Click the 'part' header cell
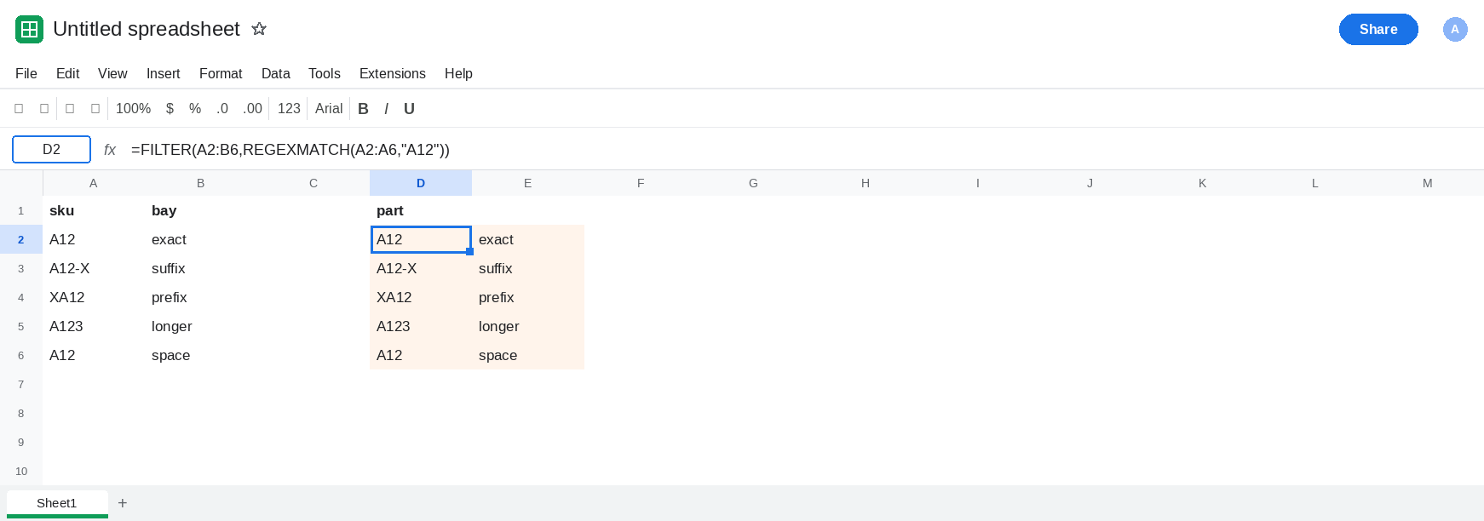Screen dimensions: 1484x521 [421, 210]
